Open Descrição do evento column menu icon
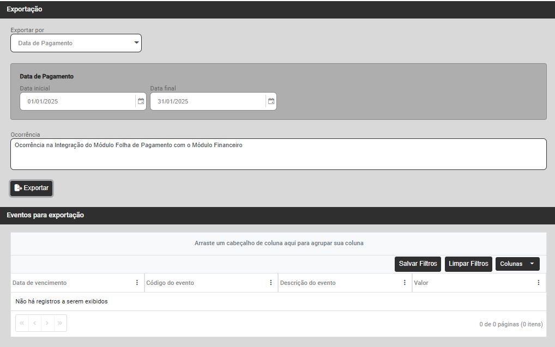Screen dimensions: 555x347 pos(405,283)
